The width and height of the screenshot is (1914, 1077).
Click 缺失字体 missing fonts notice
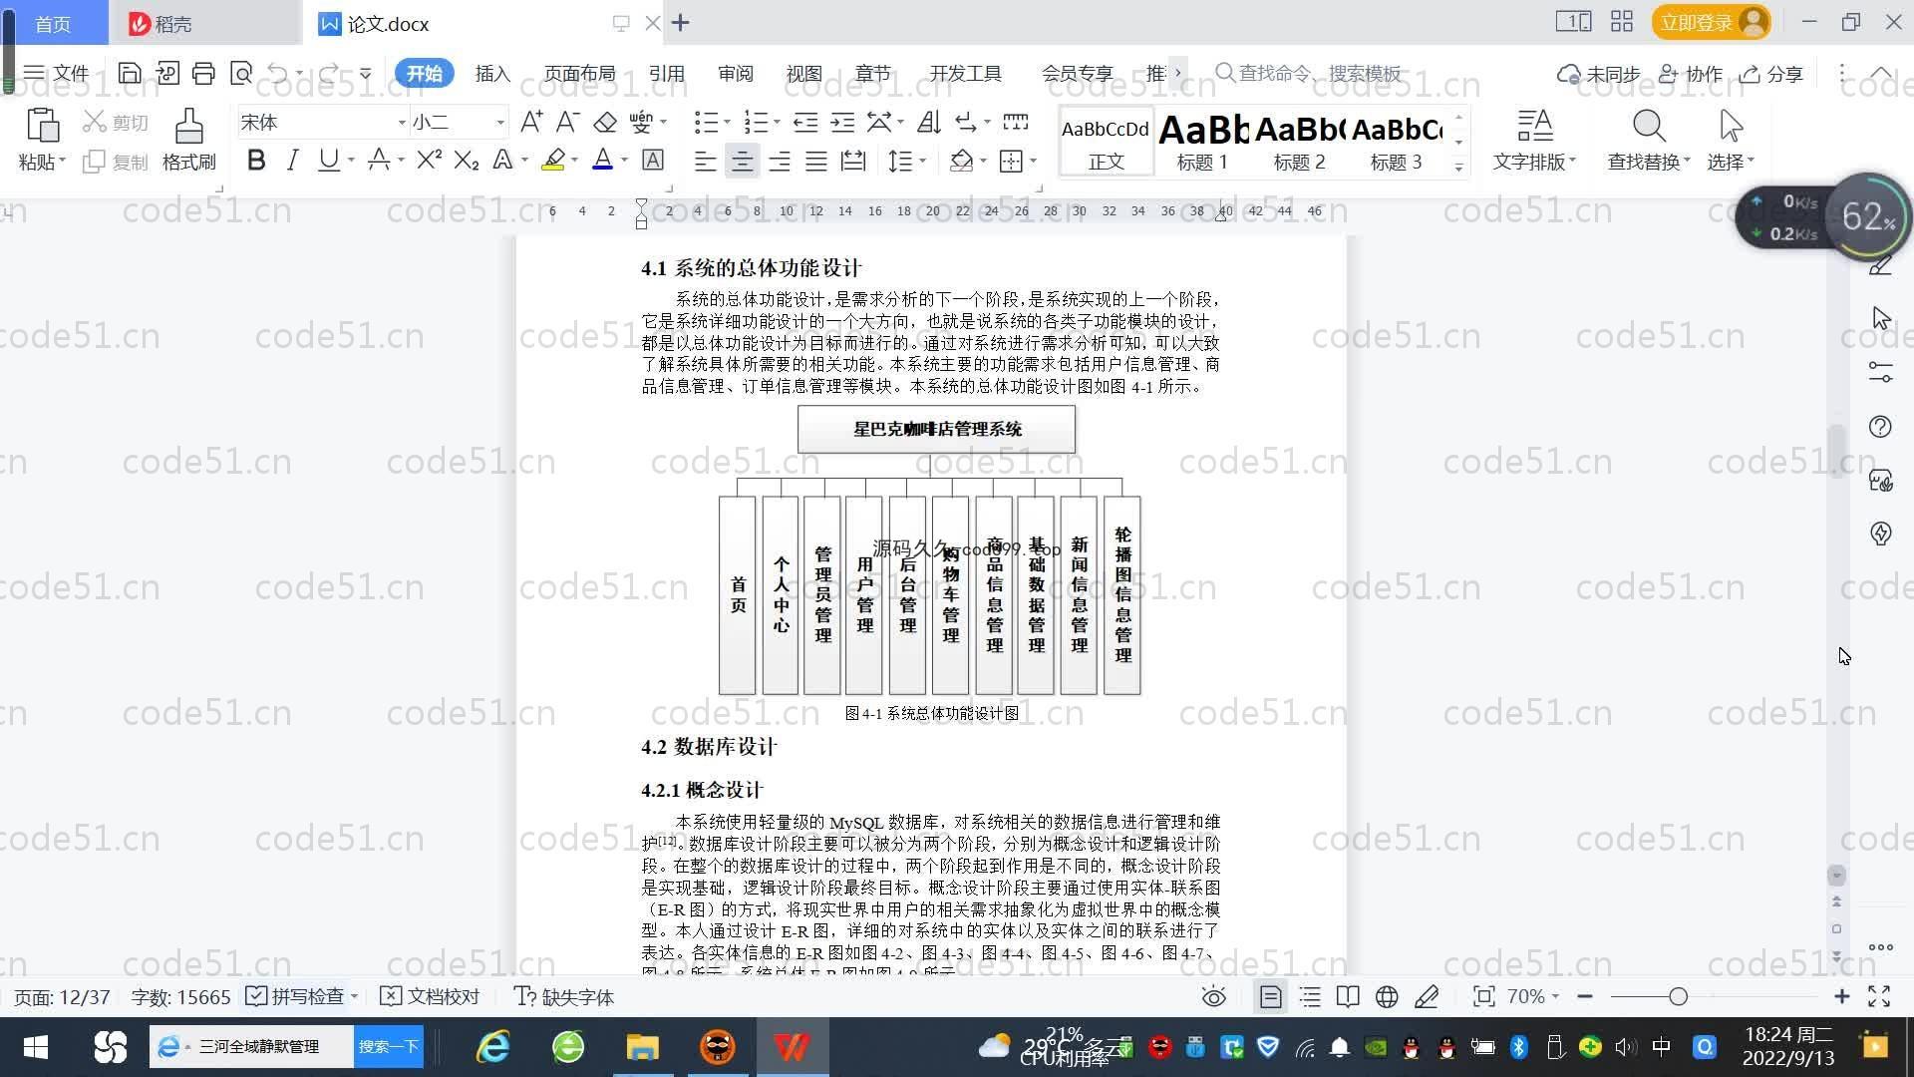[x=564, y=996]
